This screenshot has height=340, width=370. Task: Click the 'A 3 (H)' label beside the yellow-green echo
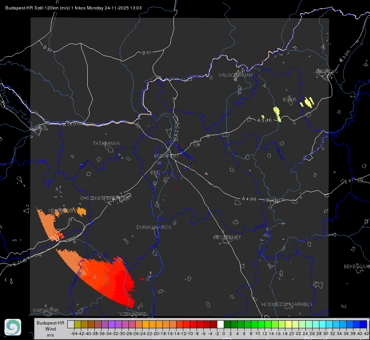click(264, 120)
